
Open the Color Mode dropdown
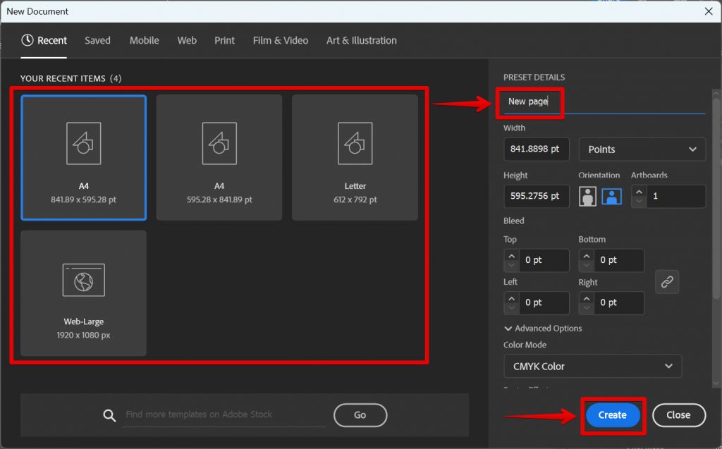pos(592,366)
